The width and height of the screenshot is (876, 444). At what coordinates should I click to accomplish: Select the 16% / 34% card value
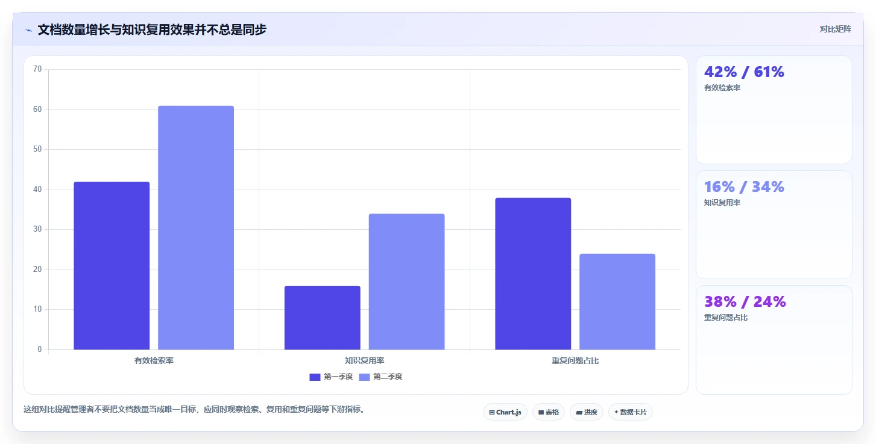pos(744,187)
